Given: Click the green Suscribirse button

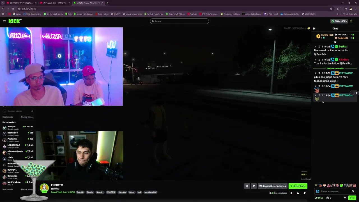Looking at the screenshot, I should coord(298,186).
